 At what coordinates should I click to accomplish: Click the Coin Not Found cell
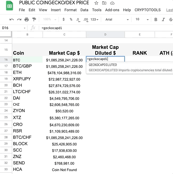click(x=64, y=170)
